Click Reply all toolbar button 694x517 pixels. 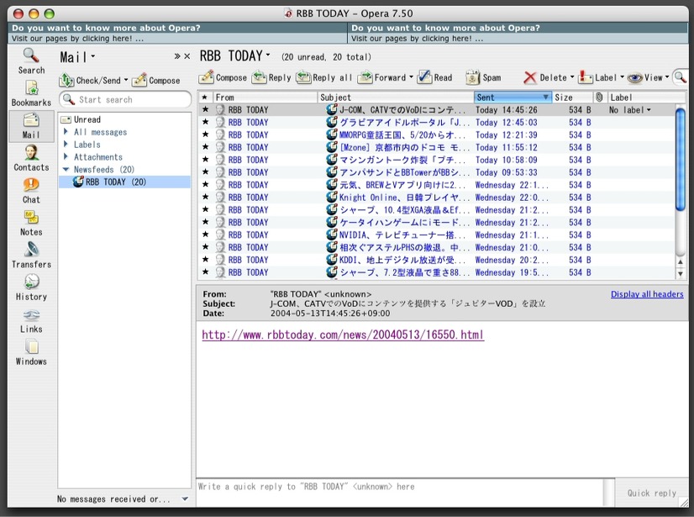[x=323, y=77]
